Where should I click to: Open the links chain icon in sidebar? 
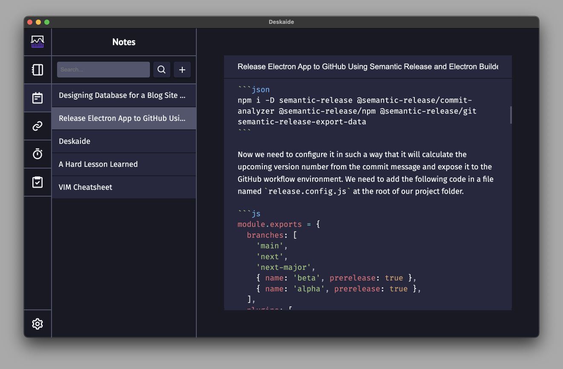tap(37, 126)
